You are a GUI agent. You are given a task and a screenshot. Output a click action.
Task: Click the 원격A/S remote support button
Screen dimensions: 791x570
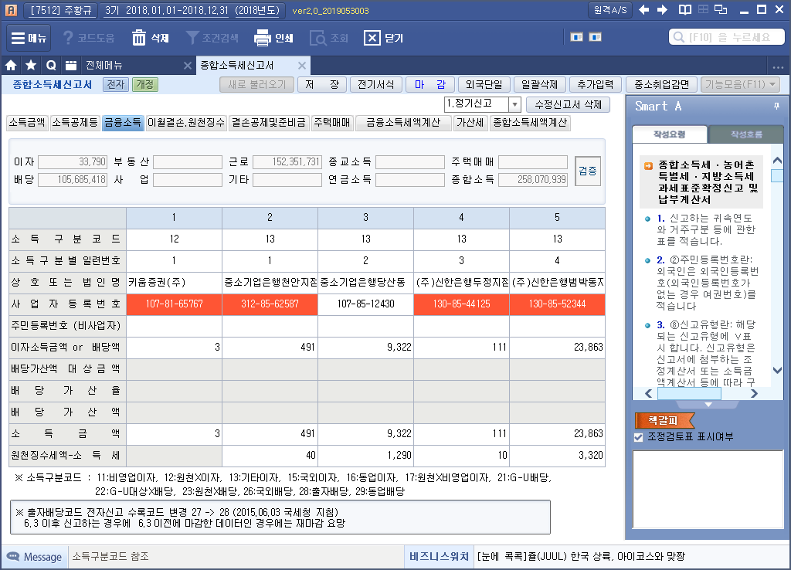(610, 10)
